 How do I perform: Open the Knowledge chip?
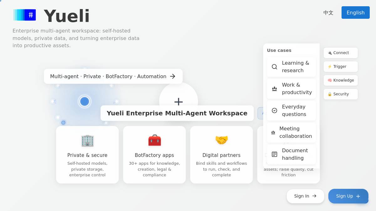tap(341, 80)
